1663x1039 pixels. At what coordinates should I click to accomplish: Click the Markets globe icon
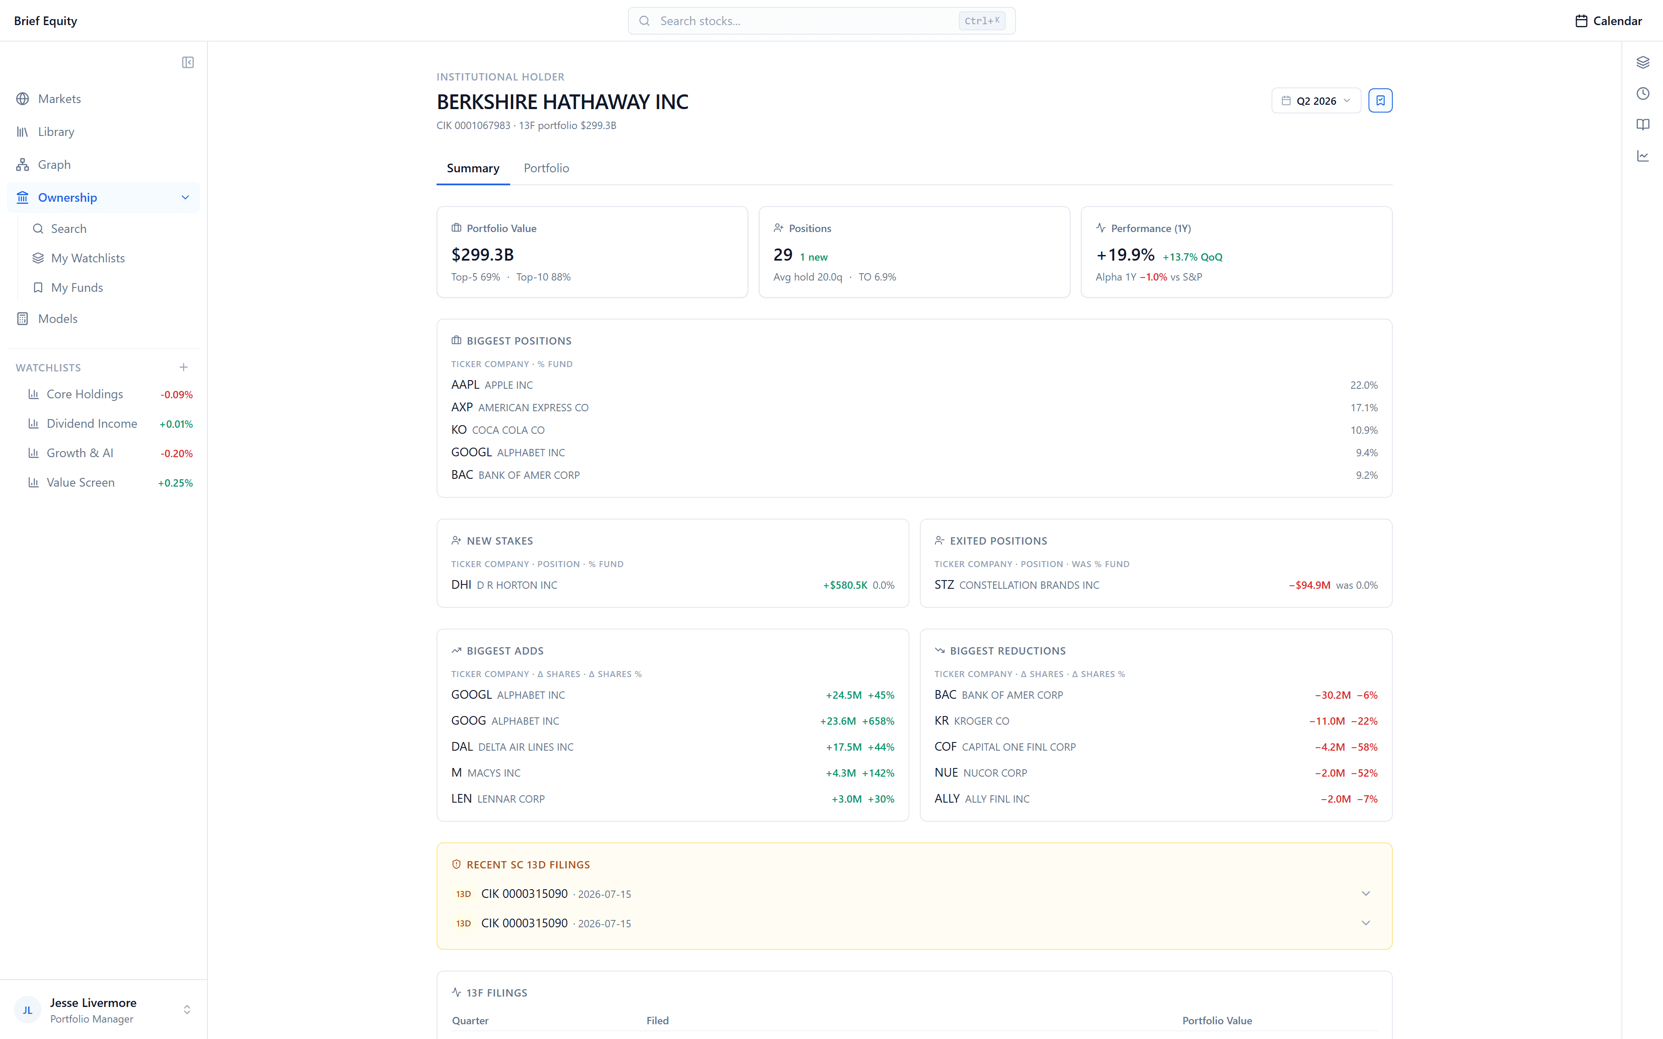23,99
